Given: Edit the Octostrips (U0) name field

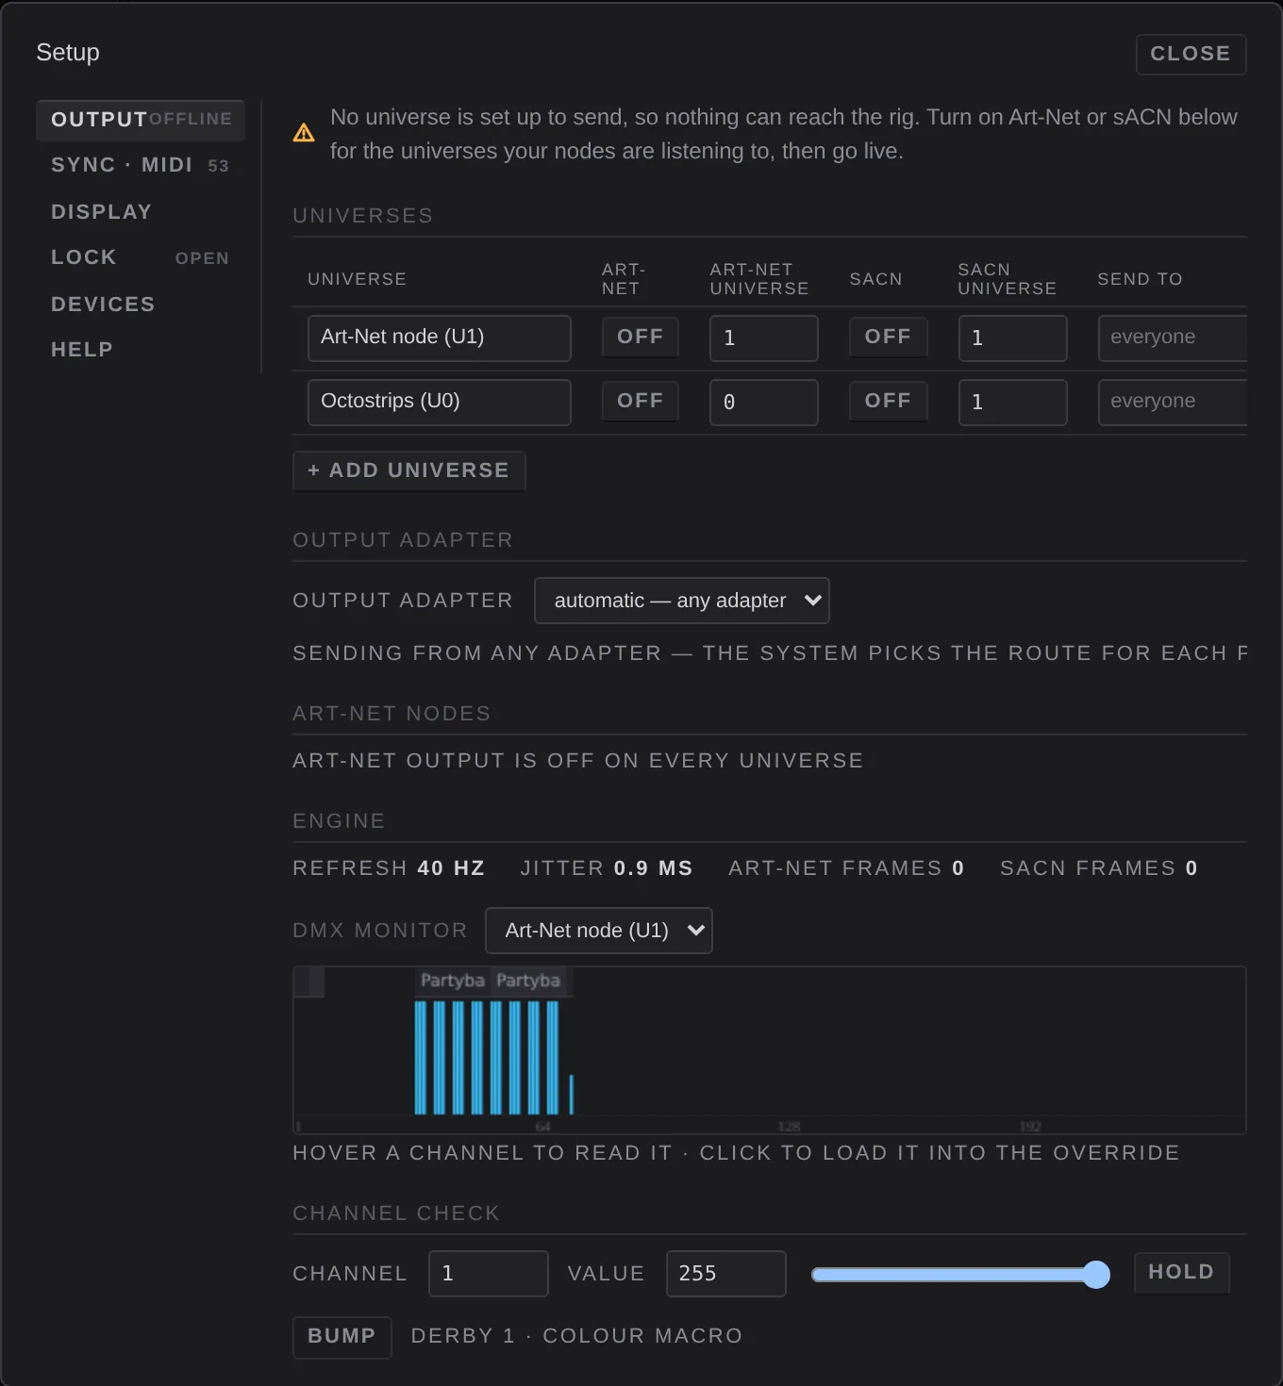Looking at the screenshot, I should point(440,402).
